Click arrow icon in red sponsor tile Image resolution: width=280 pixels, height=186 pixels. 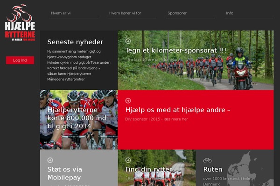(128, 100)
